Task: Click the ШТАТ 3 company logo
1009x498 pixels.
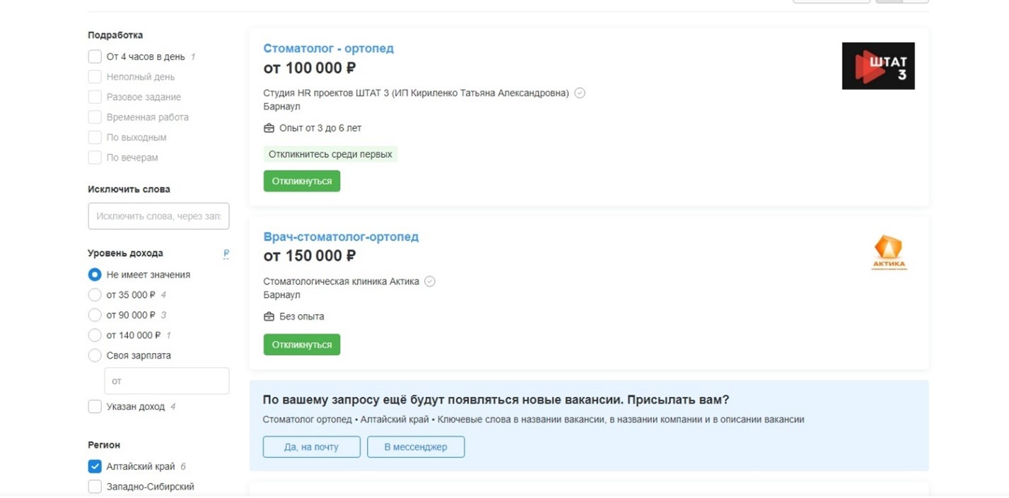Action: tap(877, 66)
